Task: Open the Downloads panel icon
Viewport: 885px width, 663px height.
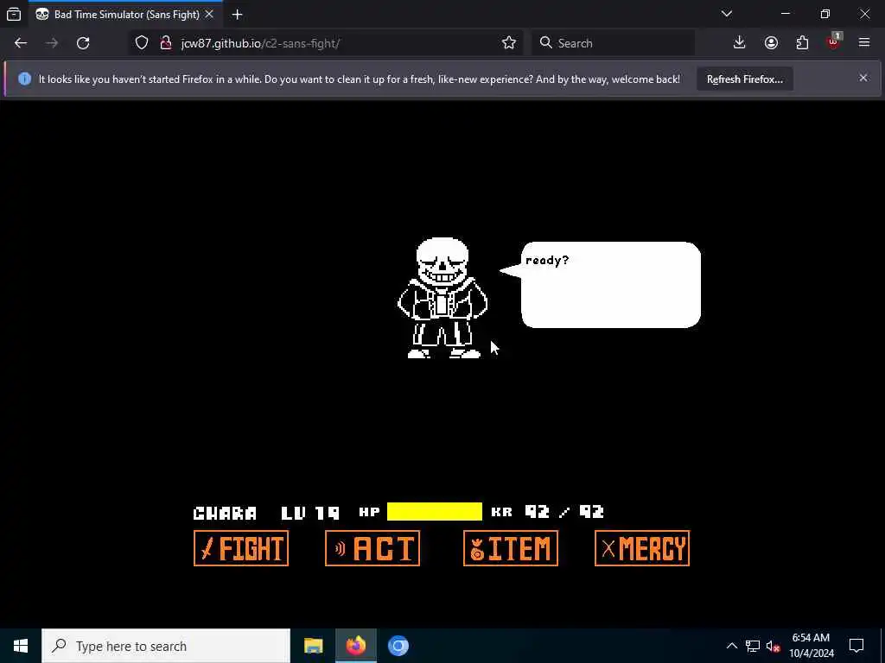Action: (740, 43)
